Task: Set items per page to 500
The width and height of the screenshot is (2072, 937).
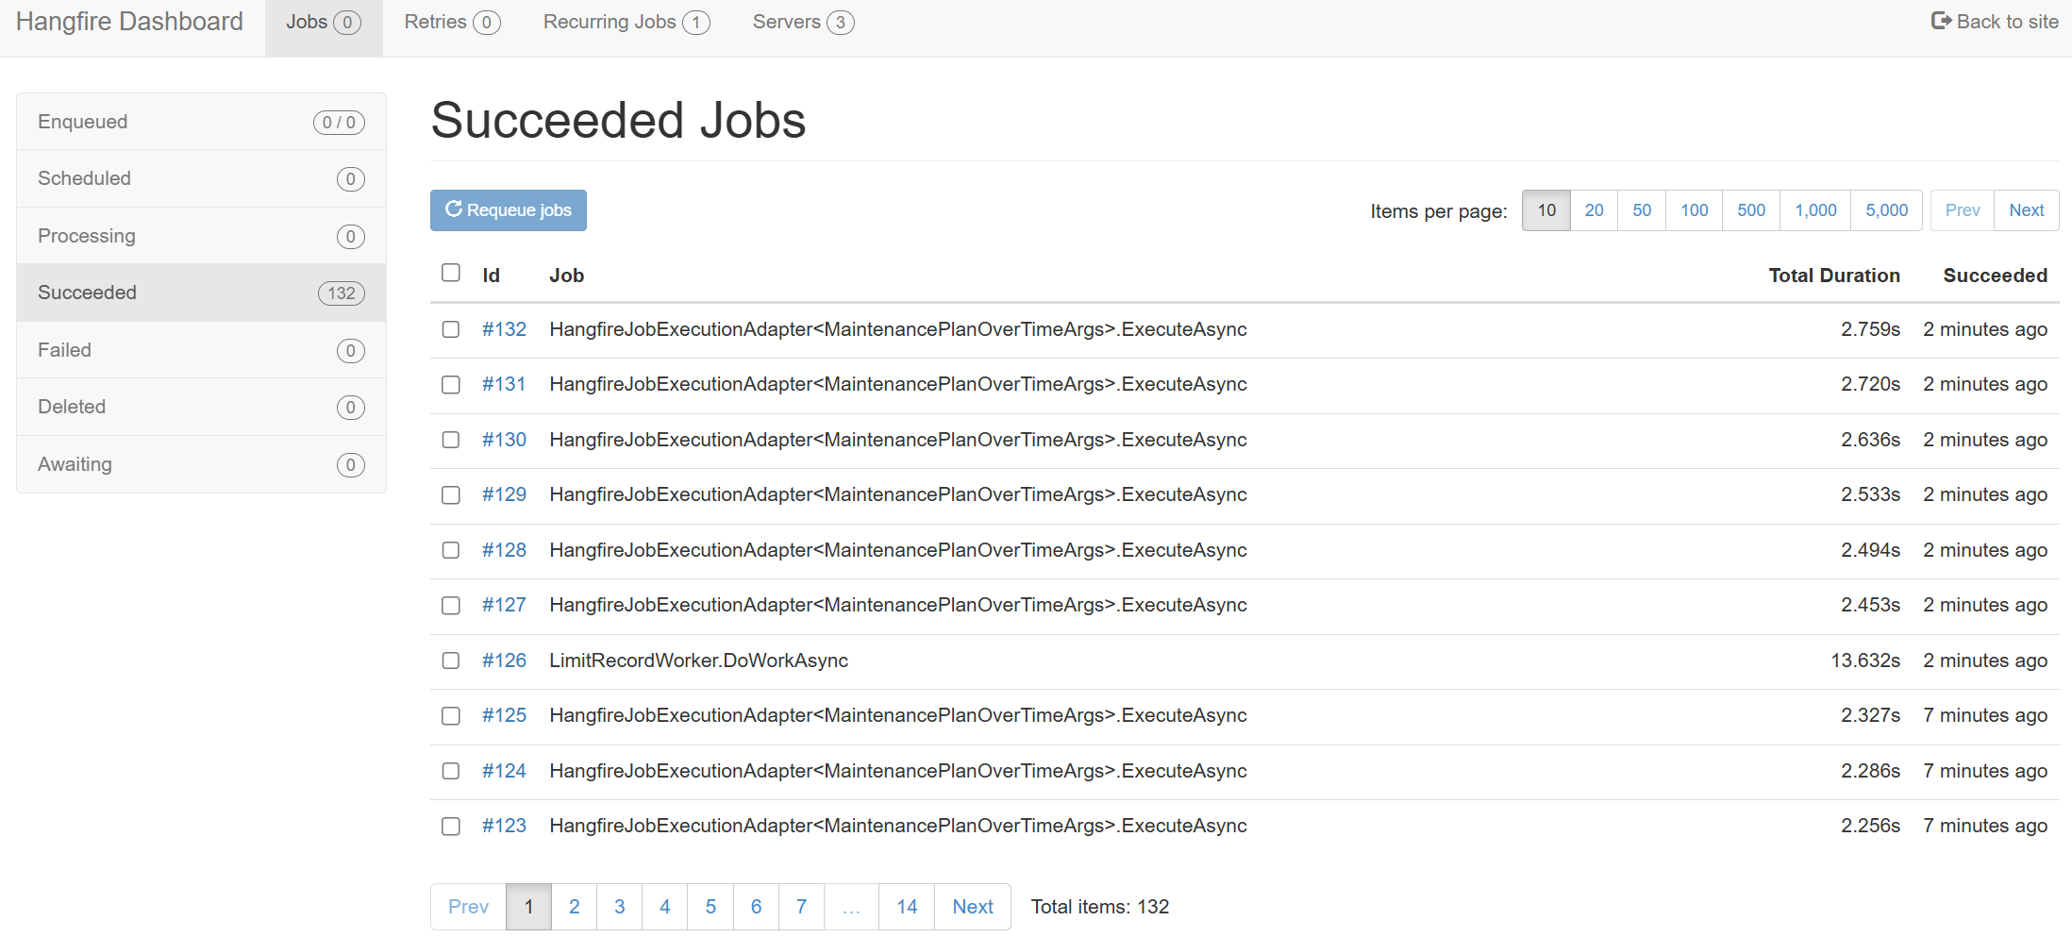Action: [1751, 210]
